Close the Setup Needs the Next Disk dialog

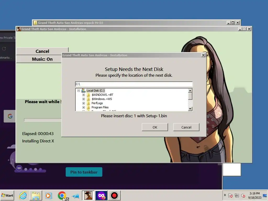tap(203, 55)
